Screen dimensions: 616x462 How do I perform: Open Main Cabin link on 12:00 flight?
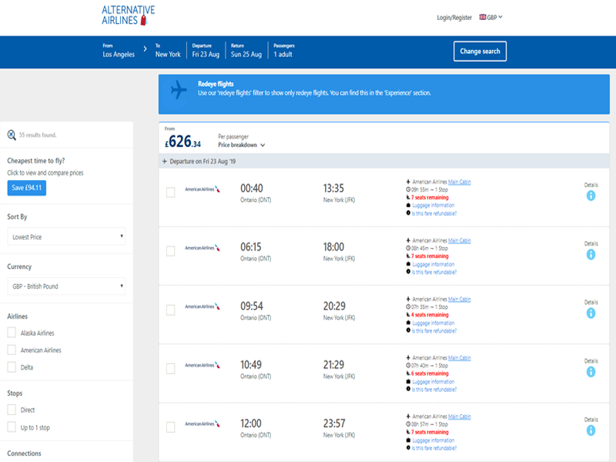tap(459, 417)
